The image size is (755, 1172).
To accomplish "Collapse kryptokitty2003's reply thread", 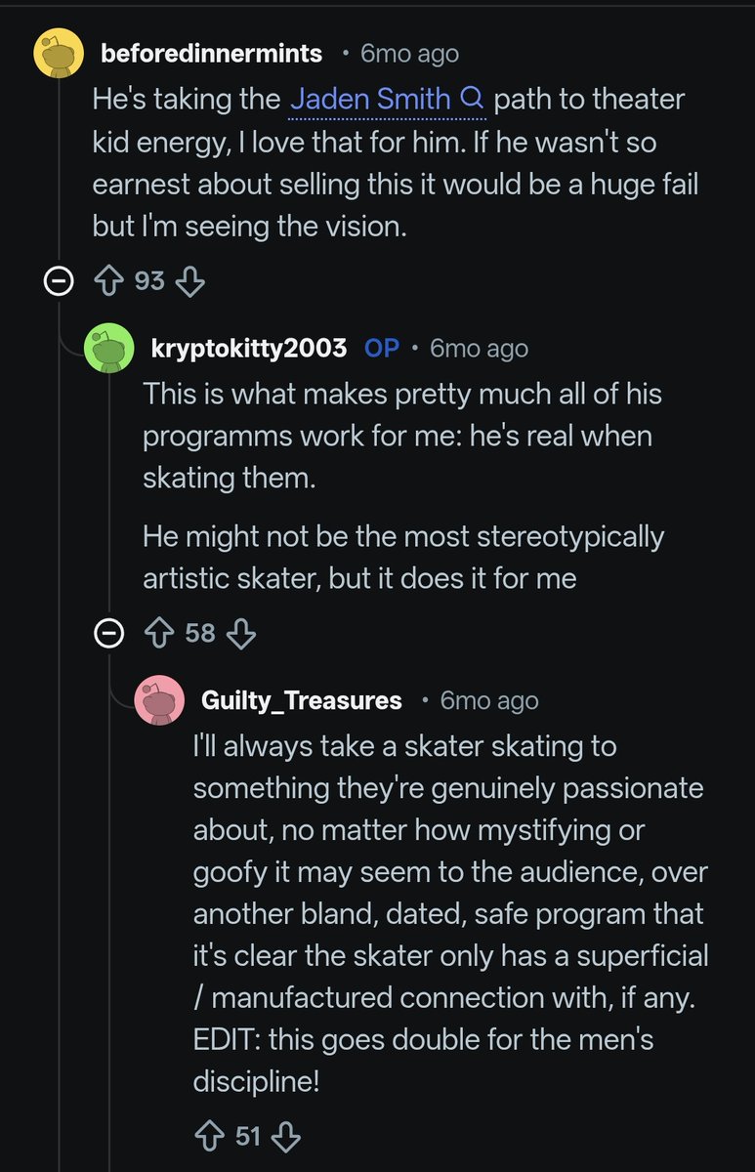I will [x=108, y=634].
